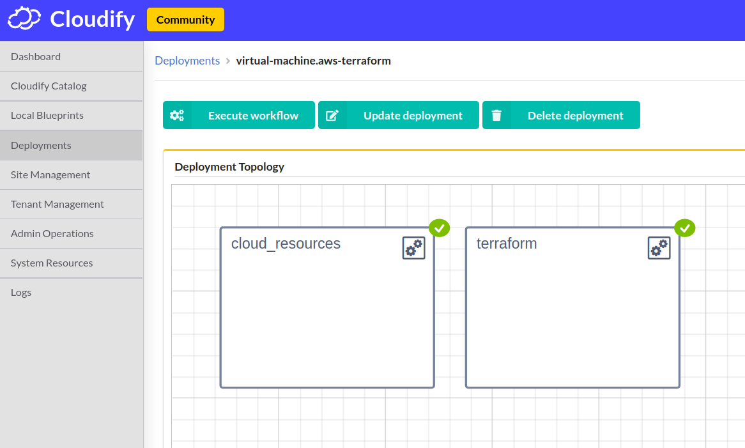Click the Deployments breadcrumb link
745x448 pixels.
(x=187, y=60)
